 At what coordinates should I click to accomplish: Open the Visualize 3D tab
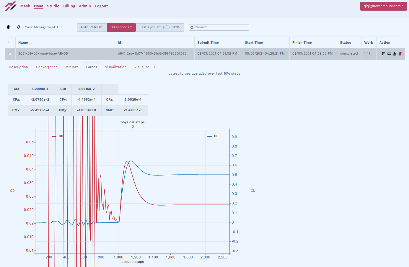[144, 67]
